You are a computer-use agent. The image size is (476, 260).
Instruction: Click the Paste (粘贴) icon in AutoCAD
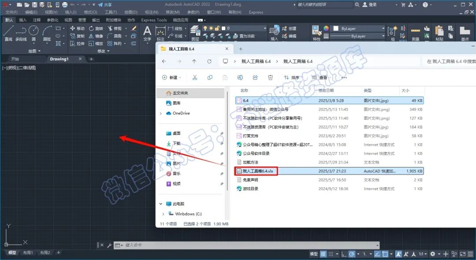(439, 33)
